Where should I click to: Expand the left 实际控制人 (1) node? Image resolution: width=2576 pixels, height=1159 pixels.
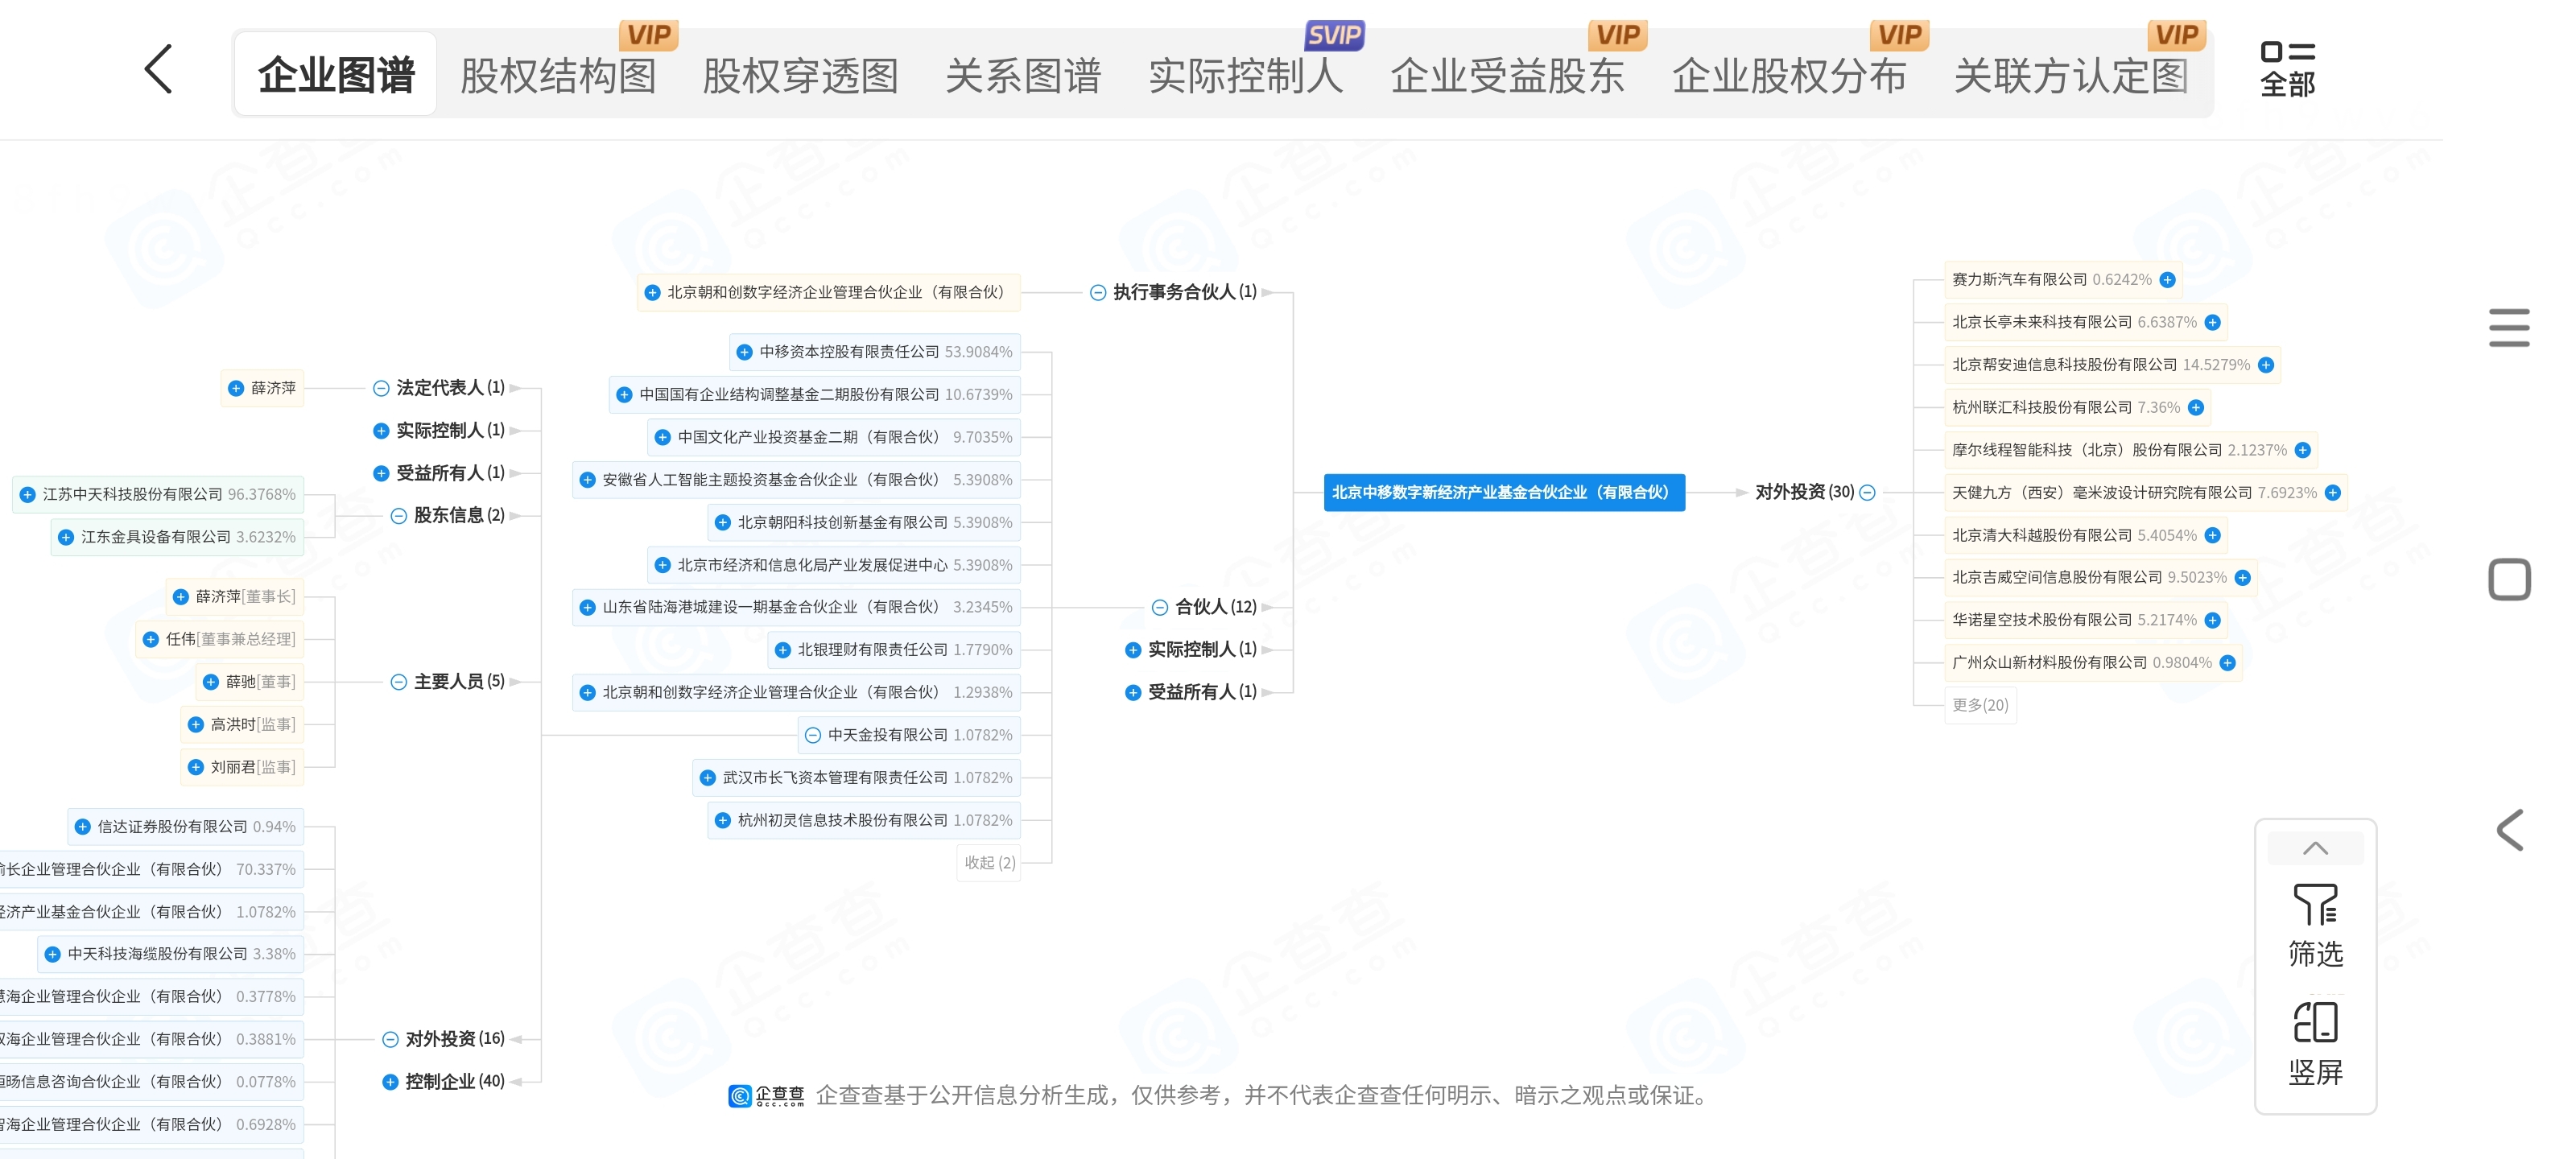coord(381,431)
